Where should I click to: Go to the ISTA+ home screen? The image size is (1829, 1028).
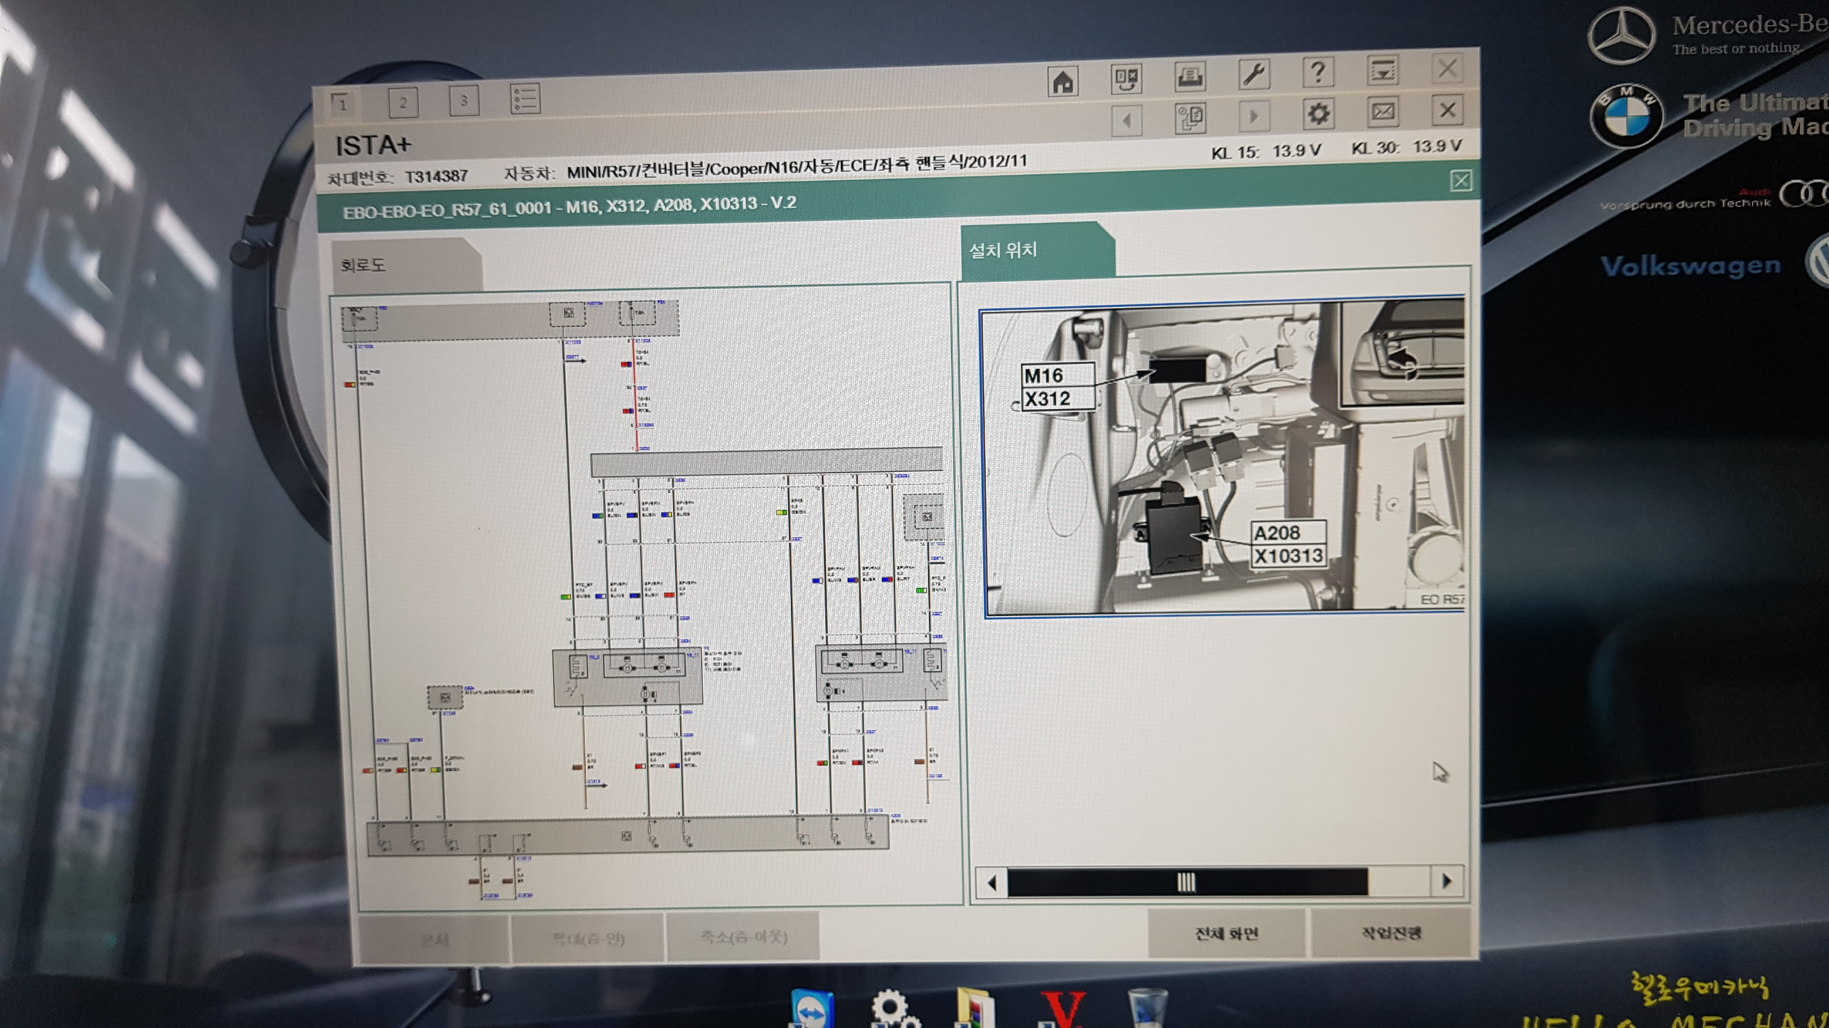(1062, 81)
